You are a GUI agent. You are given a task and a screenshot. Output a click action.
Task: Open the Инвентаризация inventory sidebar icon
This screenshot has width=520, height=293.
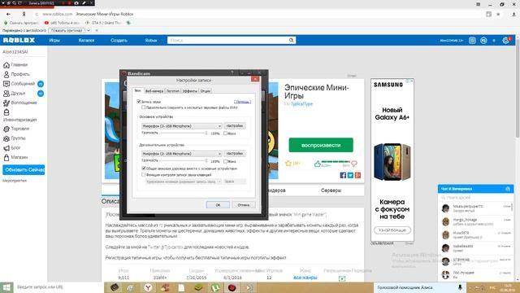6,112
